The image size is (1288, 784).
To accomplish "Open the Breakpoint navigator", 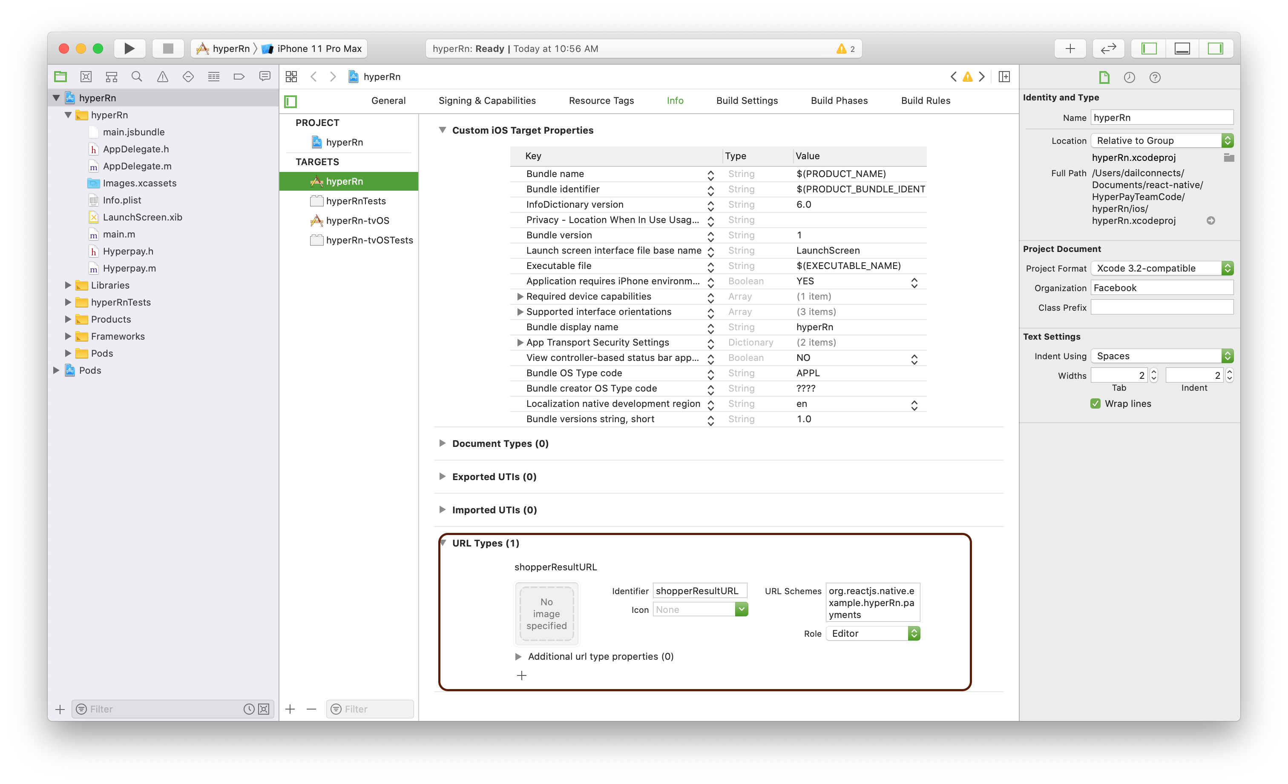I will [x=239, y=77].
